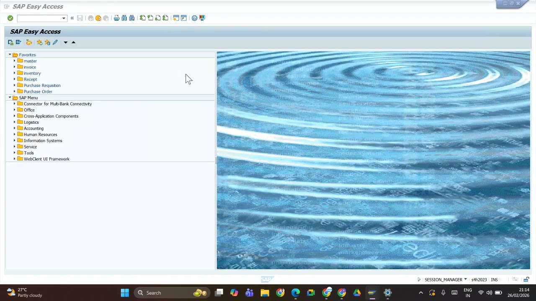Click the User Menu icon

[10, 42]
